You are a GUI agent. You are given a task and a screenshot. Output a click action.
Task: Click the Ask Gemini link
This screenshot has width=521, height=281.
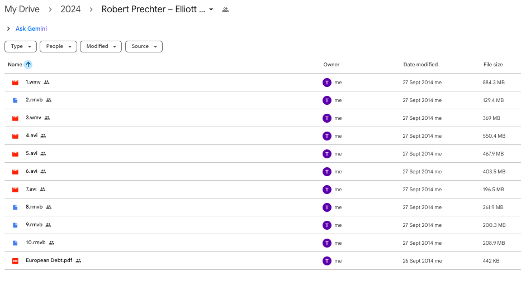31,29
